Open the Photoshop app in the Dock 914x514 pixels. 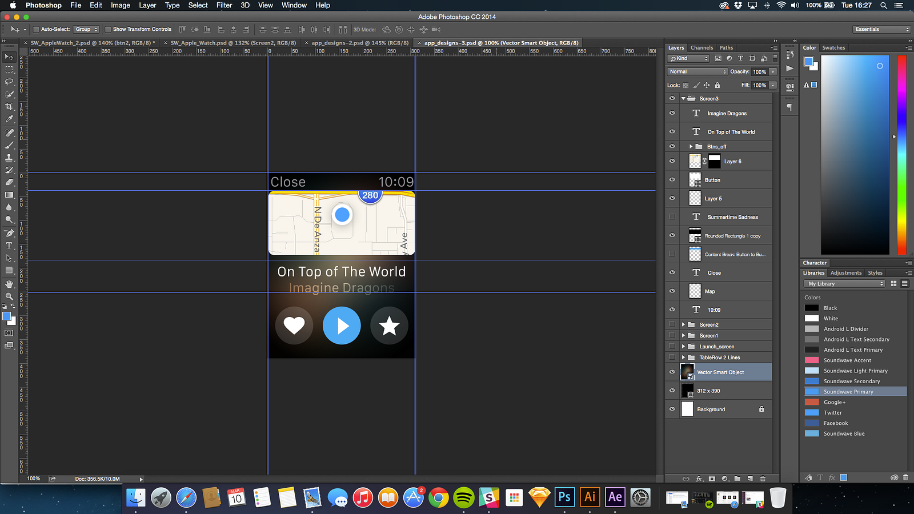click(x=564, y=497)
